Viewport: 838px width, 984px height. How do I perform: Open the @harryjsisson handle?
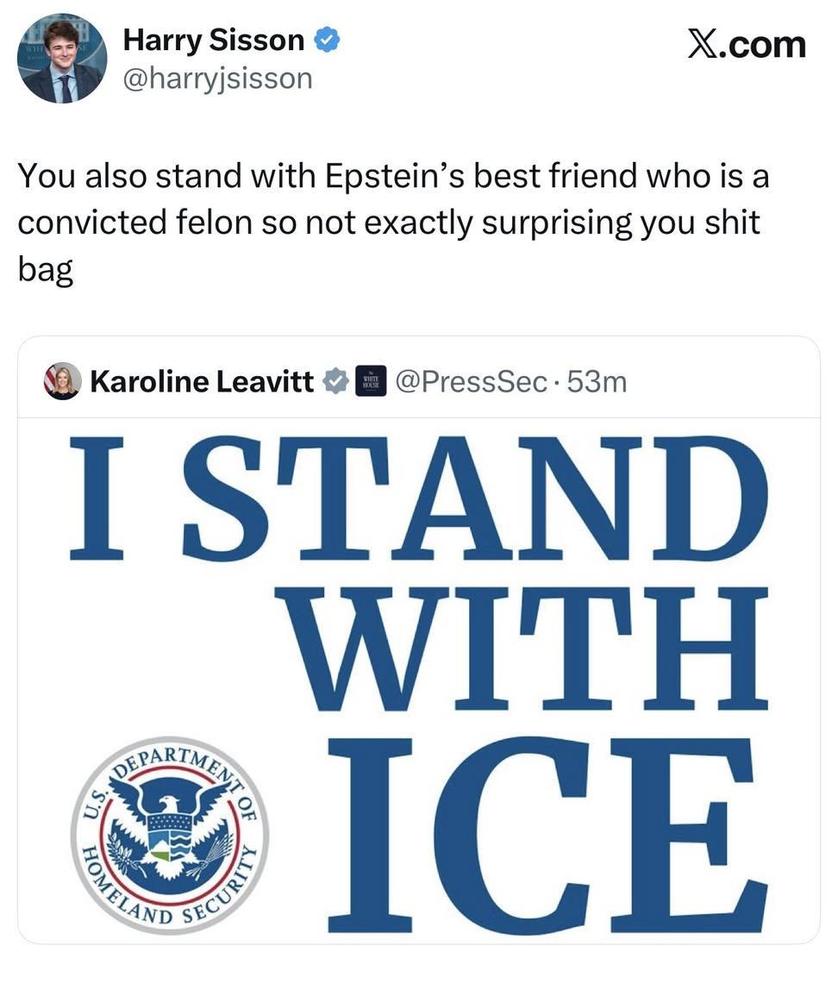(x=217, y=78)
